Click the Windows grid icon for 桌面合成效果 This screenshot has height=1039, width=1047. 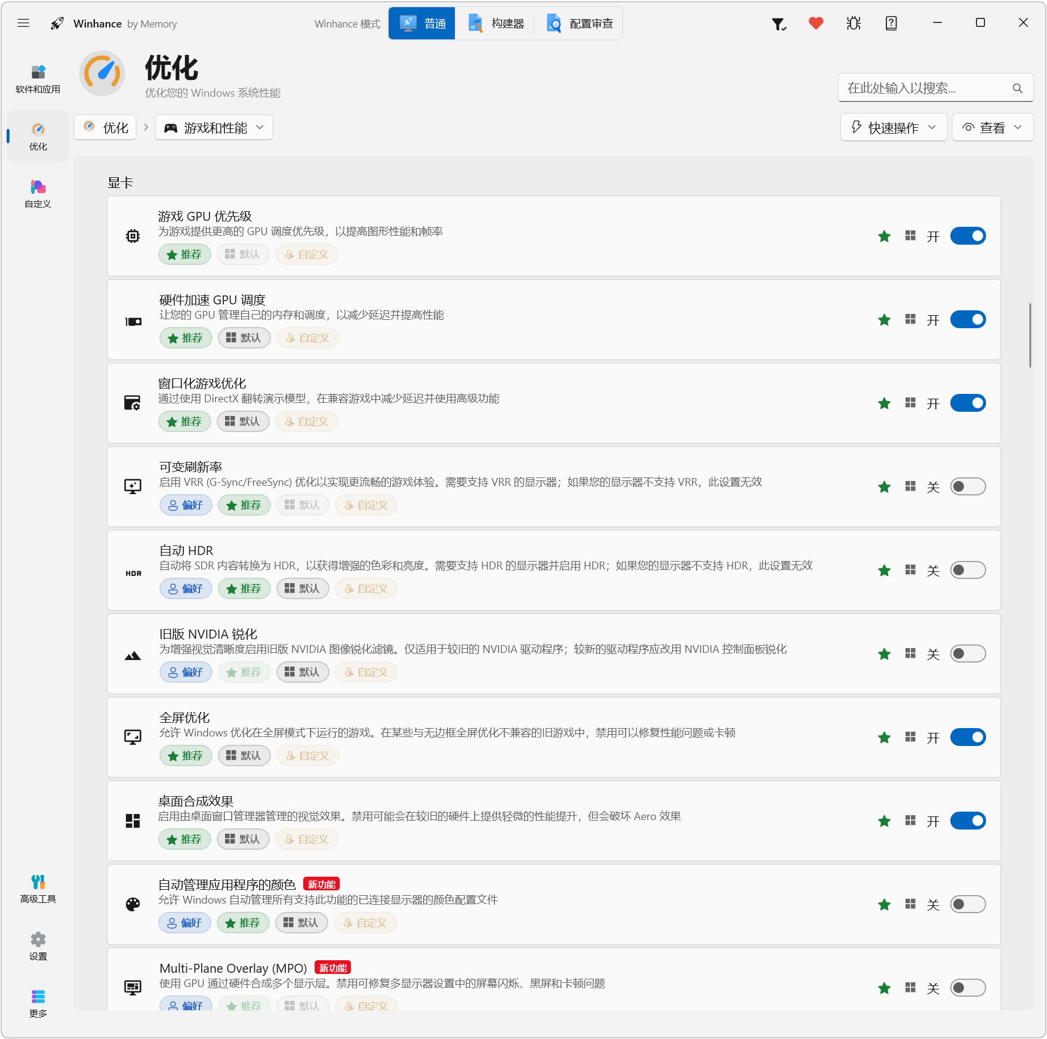910,821
